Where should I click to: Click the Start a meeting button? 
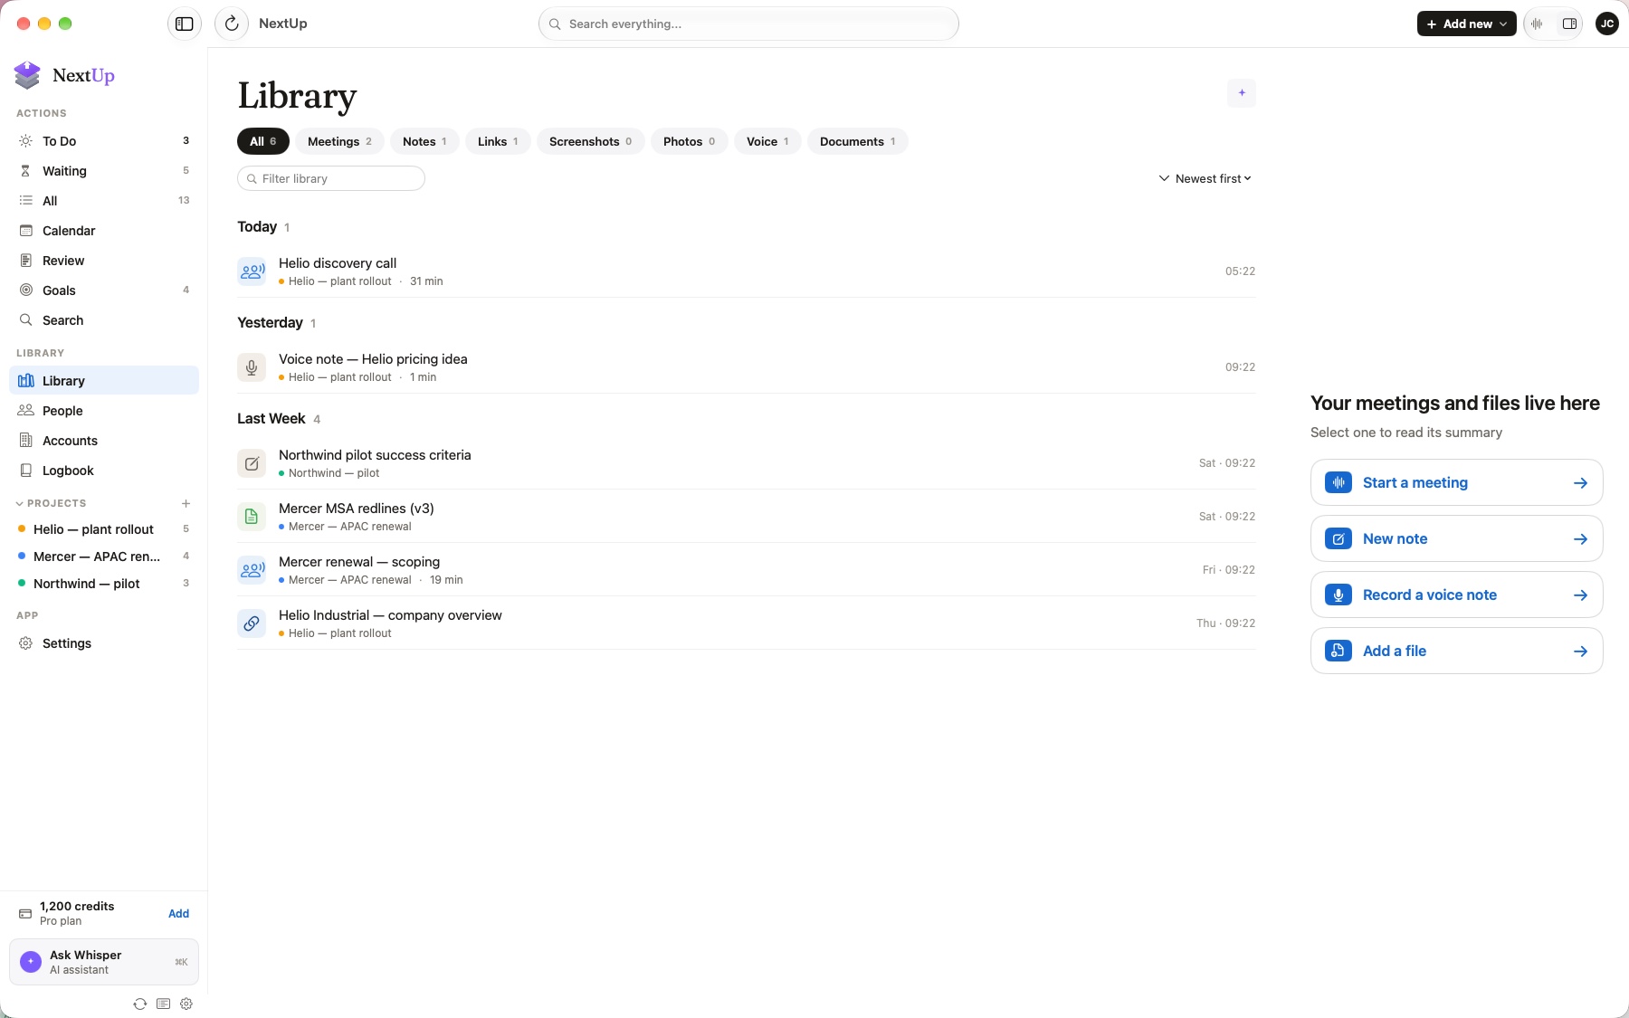(1456, 482)
